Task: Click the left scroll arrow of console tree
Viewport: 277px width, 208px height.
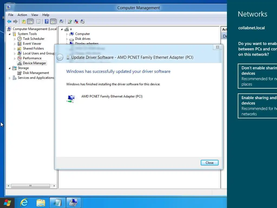Action: (x=8, y=186)
